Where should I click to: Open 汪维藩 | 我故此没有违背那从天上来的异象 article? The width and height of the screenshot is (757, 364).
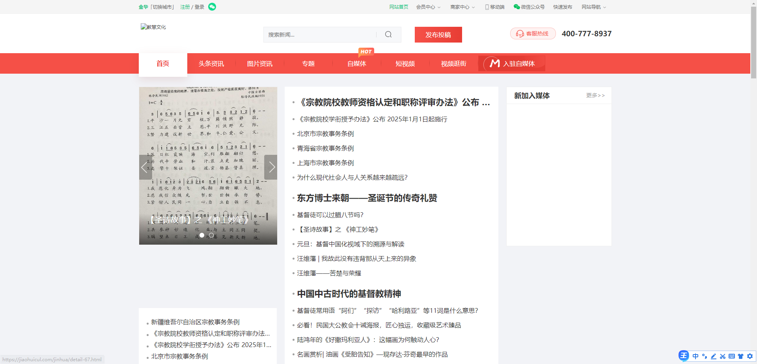click(357, 258)
